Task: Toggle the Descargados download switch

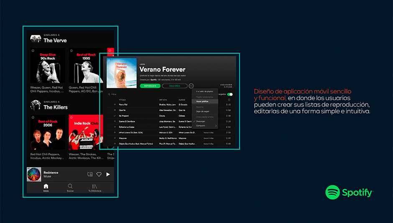Action: (x=230, y=94)
